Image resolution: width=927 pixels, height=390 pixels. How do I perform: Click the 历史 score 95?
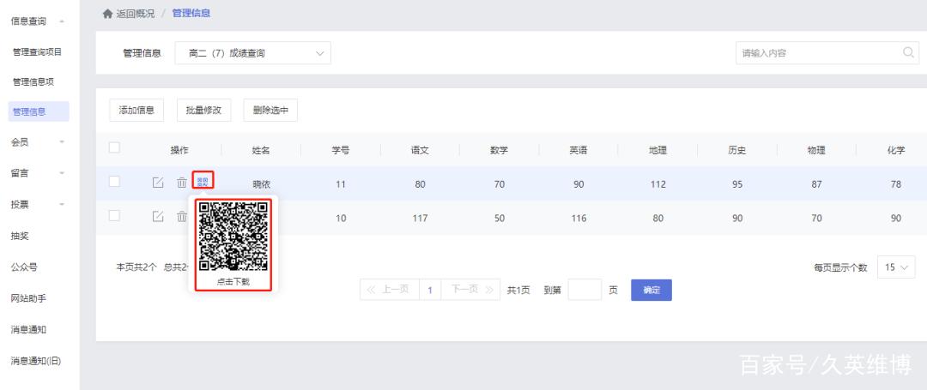pos(737,184)
